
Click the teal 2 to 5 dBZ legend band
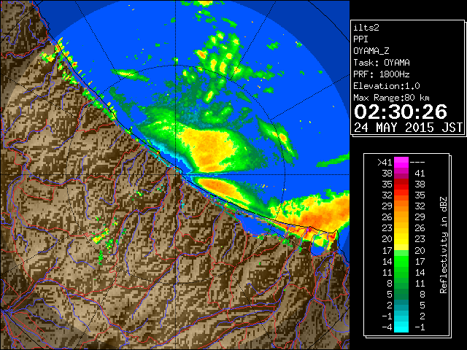tap(401, 305)
